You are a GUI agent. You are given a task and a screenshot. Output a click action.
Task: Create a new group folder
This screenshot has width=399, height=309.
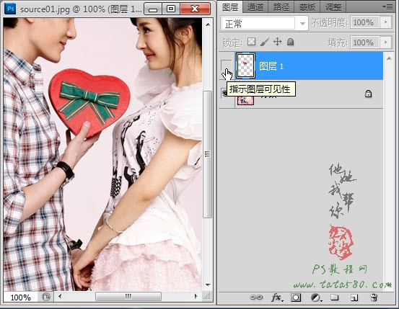pyautogui.click(x=334, y=297)
